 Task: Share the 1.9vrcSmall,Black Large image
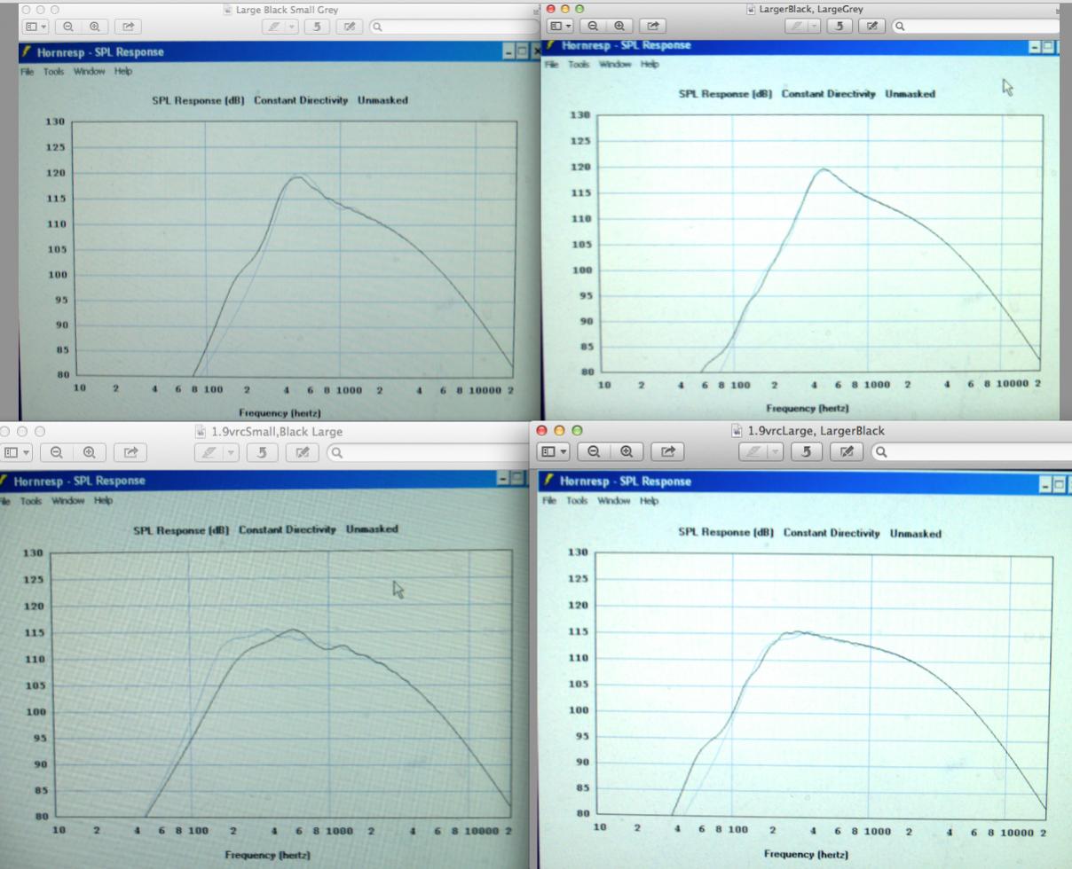(130, 452)
